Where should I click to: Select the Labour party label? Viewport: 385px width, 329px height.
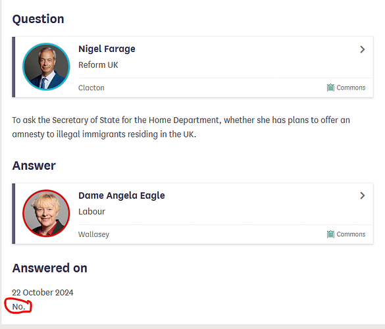pos(92,211)
